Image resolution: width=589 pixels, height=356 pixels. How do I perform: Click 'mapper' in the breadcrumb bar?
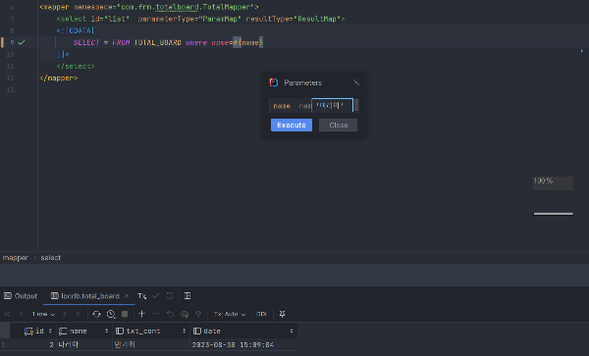point(16,258)
